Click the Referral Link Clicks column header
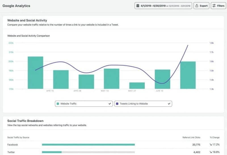This screenshot has height=155, width=227. point(191,137)
